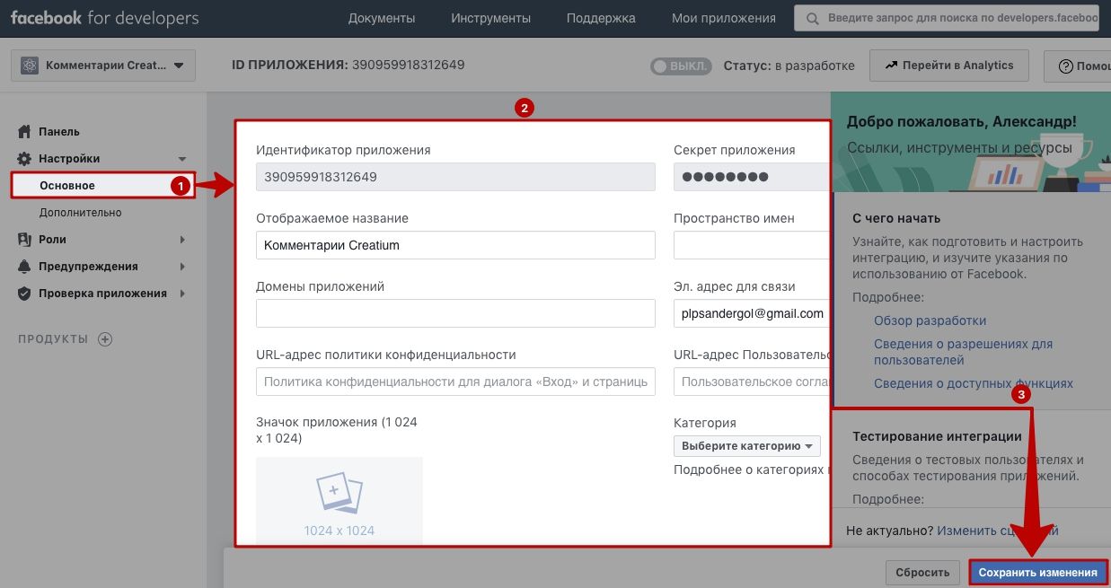1111x588 pixels.
Task: Click Подробнее о категориях text
Action: (x=750, y=470)
